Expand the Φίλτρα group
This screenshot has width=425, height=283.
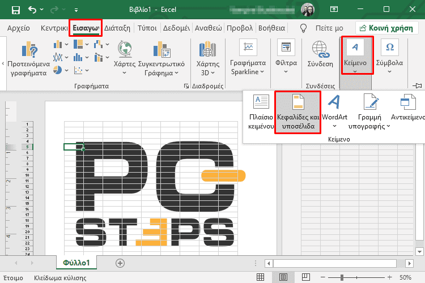pyautogui.click(x=286, y=57)
